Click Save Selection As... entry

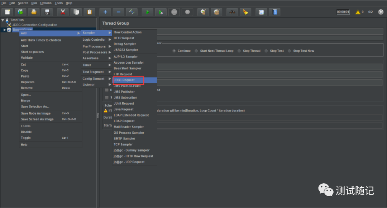coord(51,107)
